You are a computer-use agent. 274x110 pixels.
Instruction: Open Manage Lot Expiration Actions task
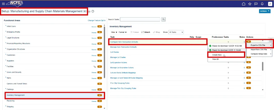tap(122, 68)
